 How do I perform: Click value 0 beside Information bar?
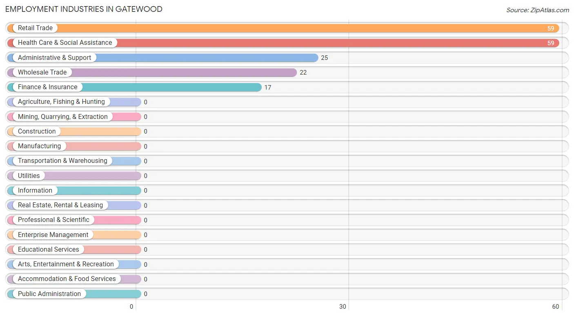coord(146,191)
